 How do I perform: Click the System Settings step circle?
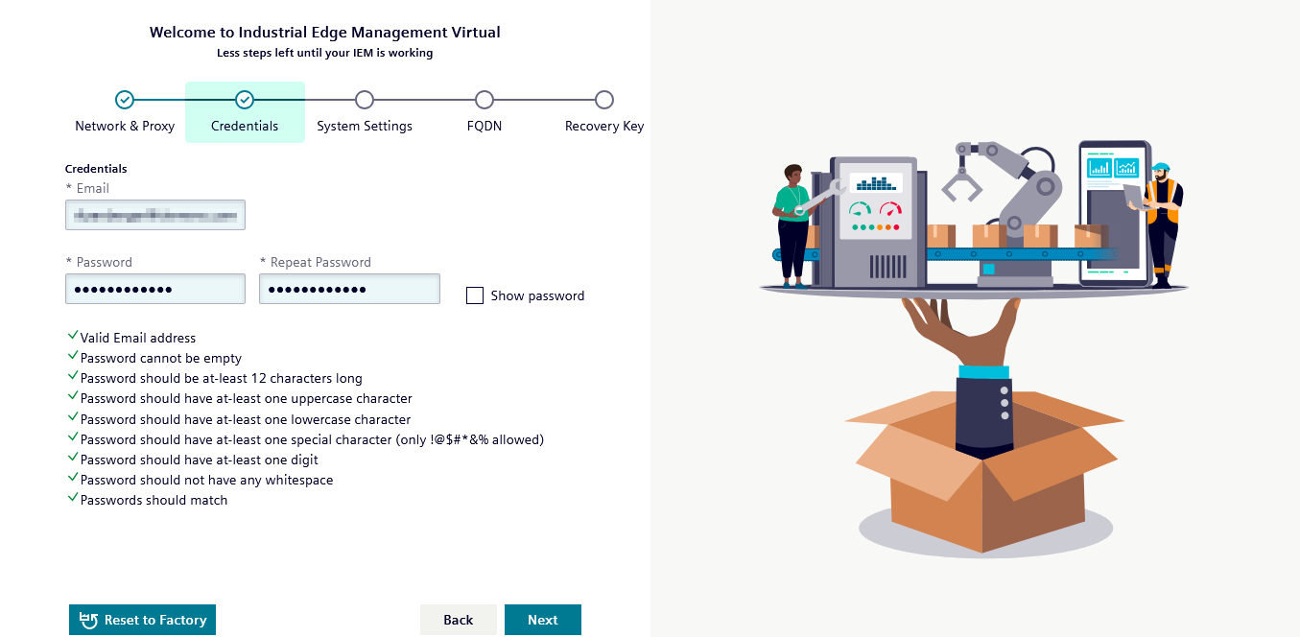365,100
